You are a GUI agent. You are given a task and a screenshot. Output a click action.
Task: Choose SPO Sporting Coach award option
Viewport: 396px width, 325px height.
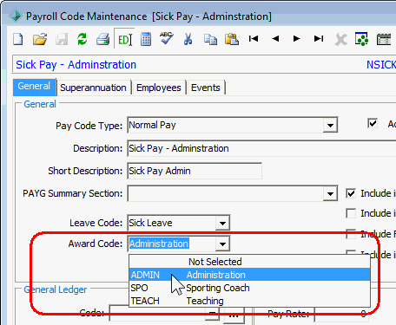tap(249, 288)
